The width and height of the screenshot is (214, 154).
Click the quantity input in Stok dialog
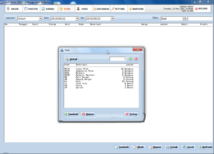(x=118, y=59)
